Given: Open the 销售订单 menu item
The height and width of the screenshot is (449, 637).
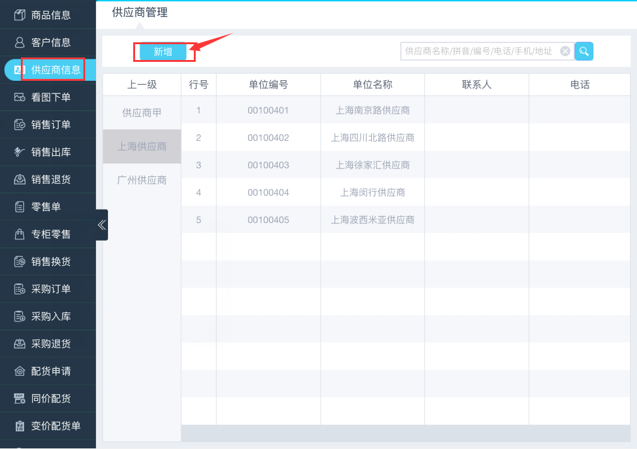Looking at the screenshot, I should (x=51, y=124).
